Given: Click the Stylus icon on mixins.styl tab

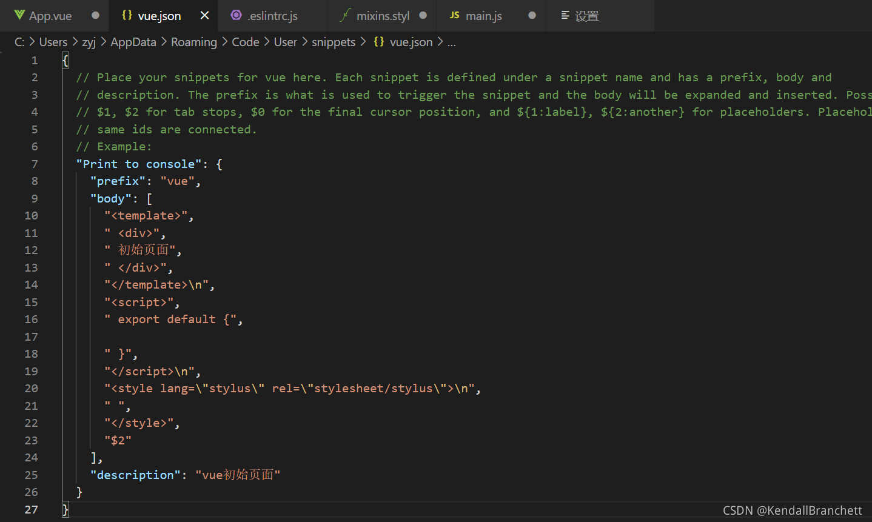Looking at the screenshot, I should pyautogui.click(x=345, y=15).
